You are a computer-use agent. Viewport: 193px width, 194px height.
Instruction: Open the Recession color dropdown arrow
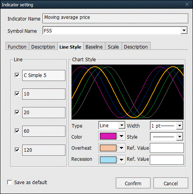click(122, 160)
